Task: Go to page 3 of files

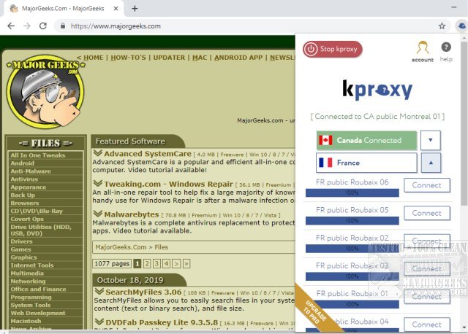Action: point(156,263)
